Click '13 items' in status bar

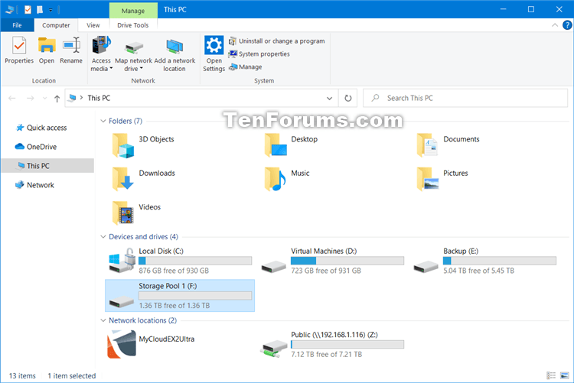22,375
